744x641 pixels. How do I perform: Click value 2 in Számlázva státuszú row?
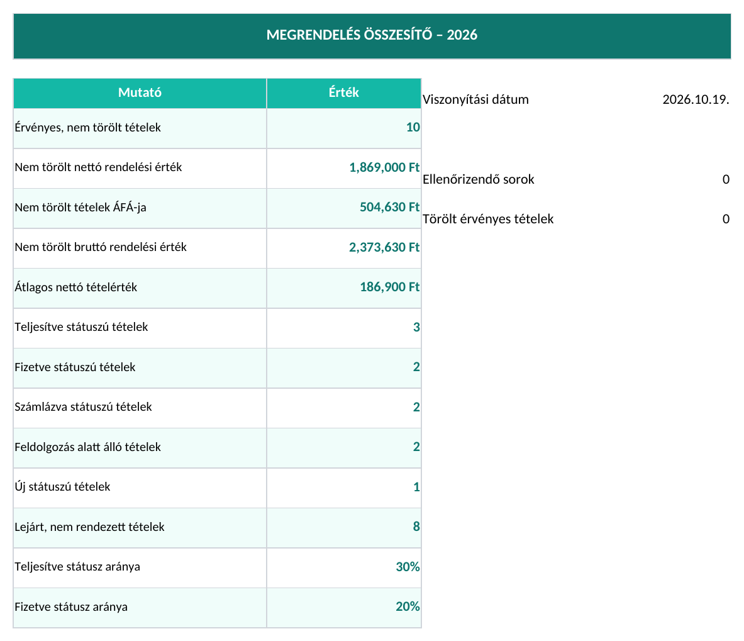pos(344,408)
